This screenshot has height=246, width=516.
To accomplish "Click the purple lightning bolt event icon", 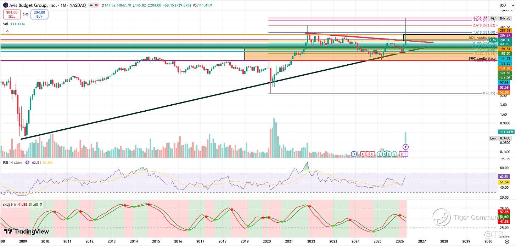I will [x=406, y=146].
